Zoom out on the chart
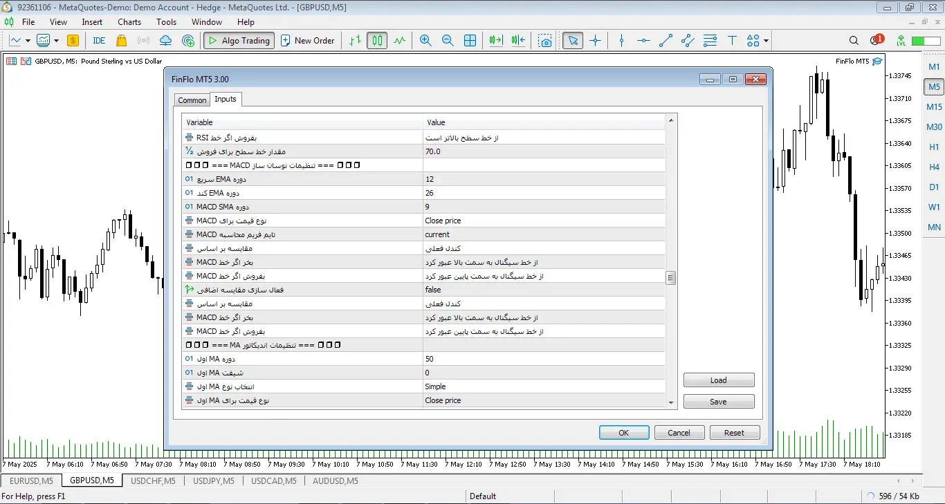This screenshot has width=945, height=504. coord(448,41)
